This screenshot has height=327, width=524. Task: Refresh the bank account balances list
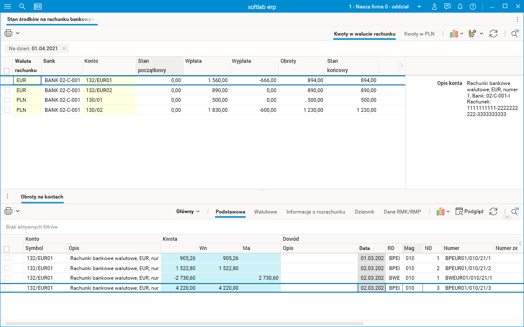[x=493, y=34]
